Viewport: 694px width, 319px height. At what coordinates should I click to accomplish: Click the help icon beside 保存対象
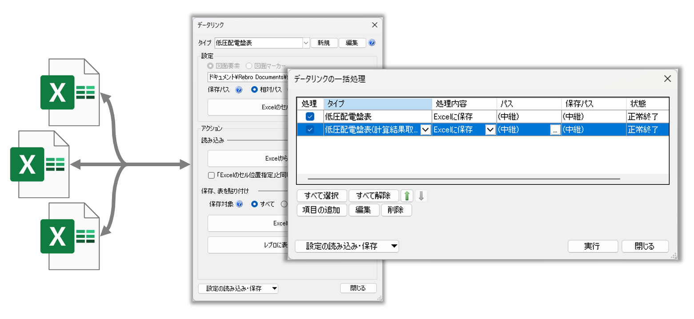pyautogui.click(x=240, y=204)
